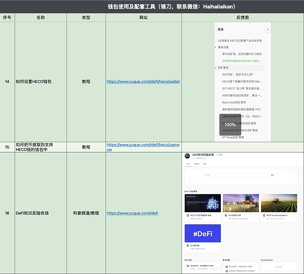Viewport: 304px width, 274px height.
Task: Open the combine harvester thumbnail card
Action: click(x=241, y=203)
